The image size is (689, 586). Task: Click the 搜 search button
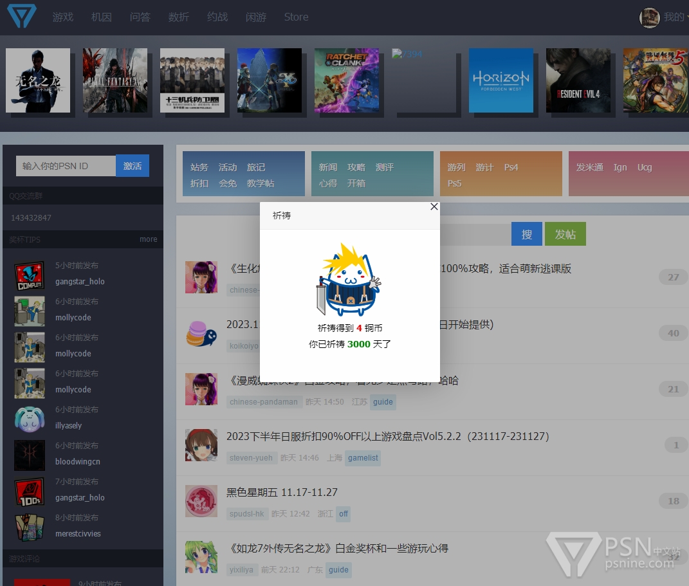[x=527, y=234]
